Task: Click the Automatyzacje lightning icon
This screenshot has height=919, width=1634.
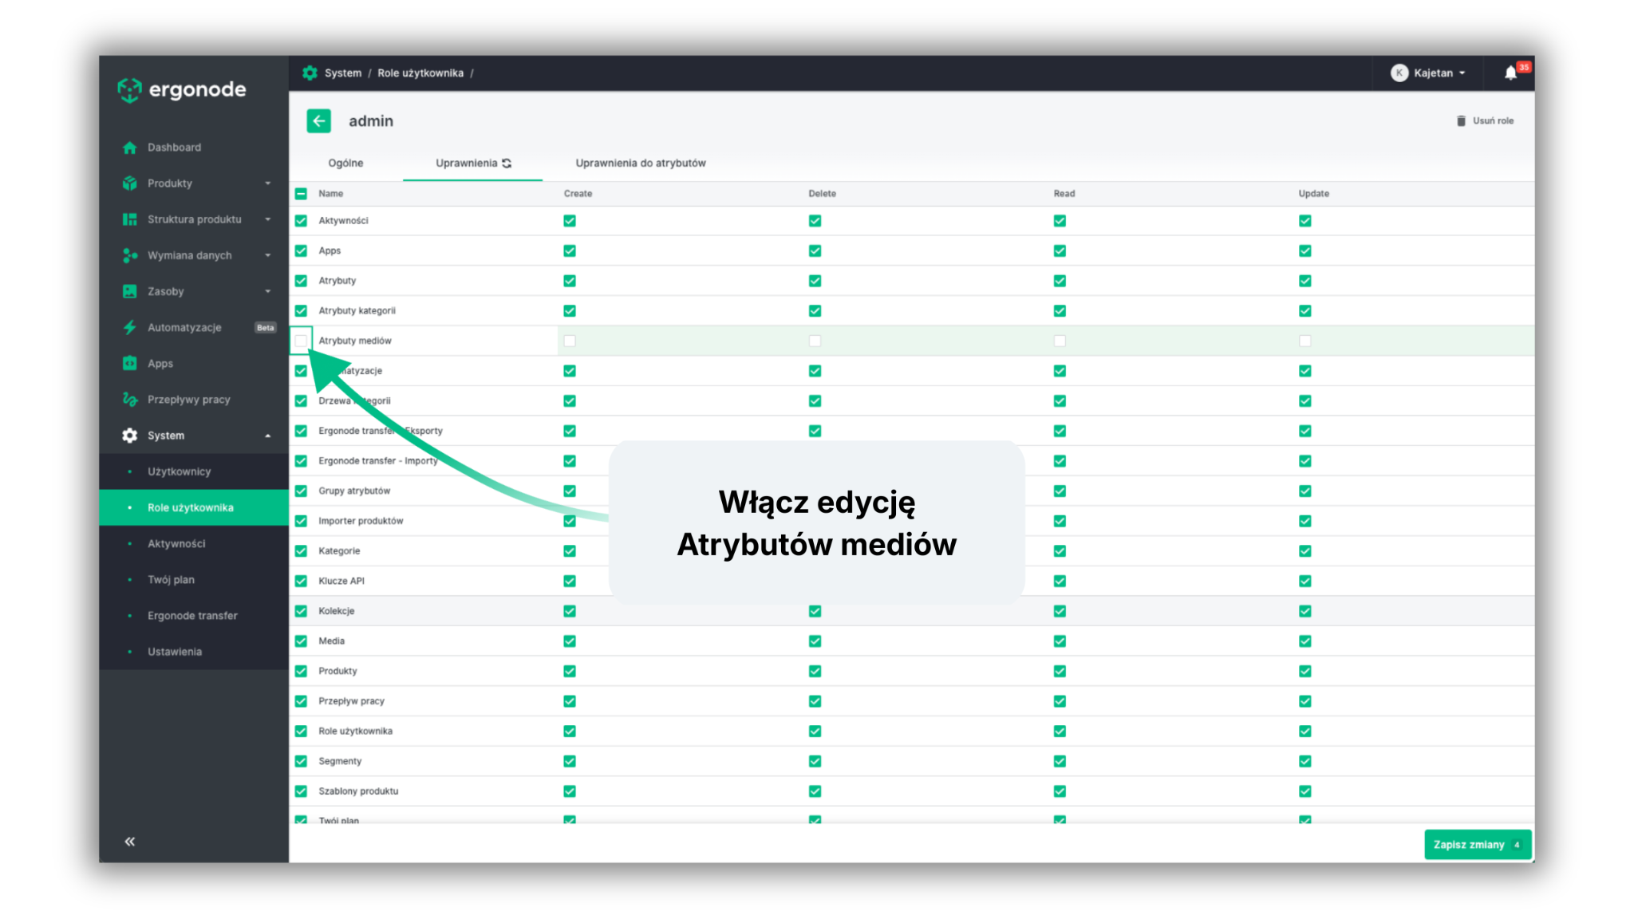Action: coord(130,328)
